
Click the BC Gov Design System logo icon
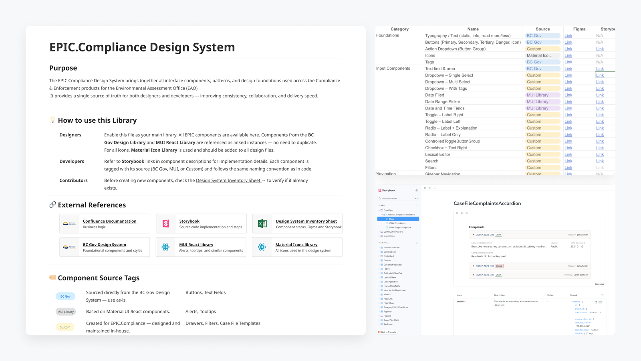click(x=69, y=247)
